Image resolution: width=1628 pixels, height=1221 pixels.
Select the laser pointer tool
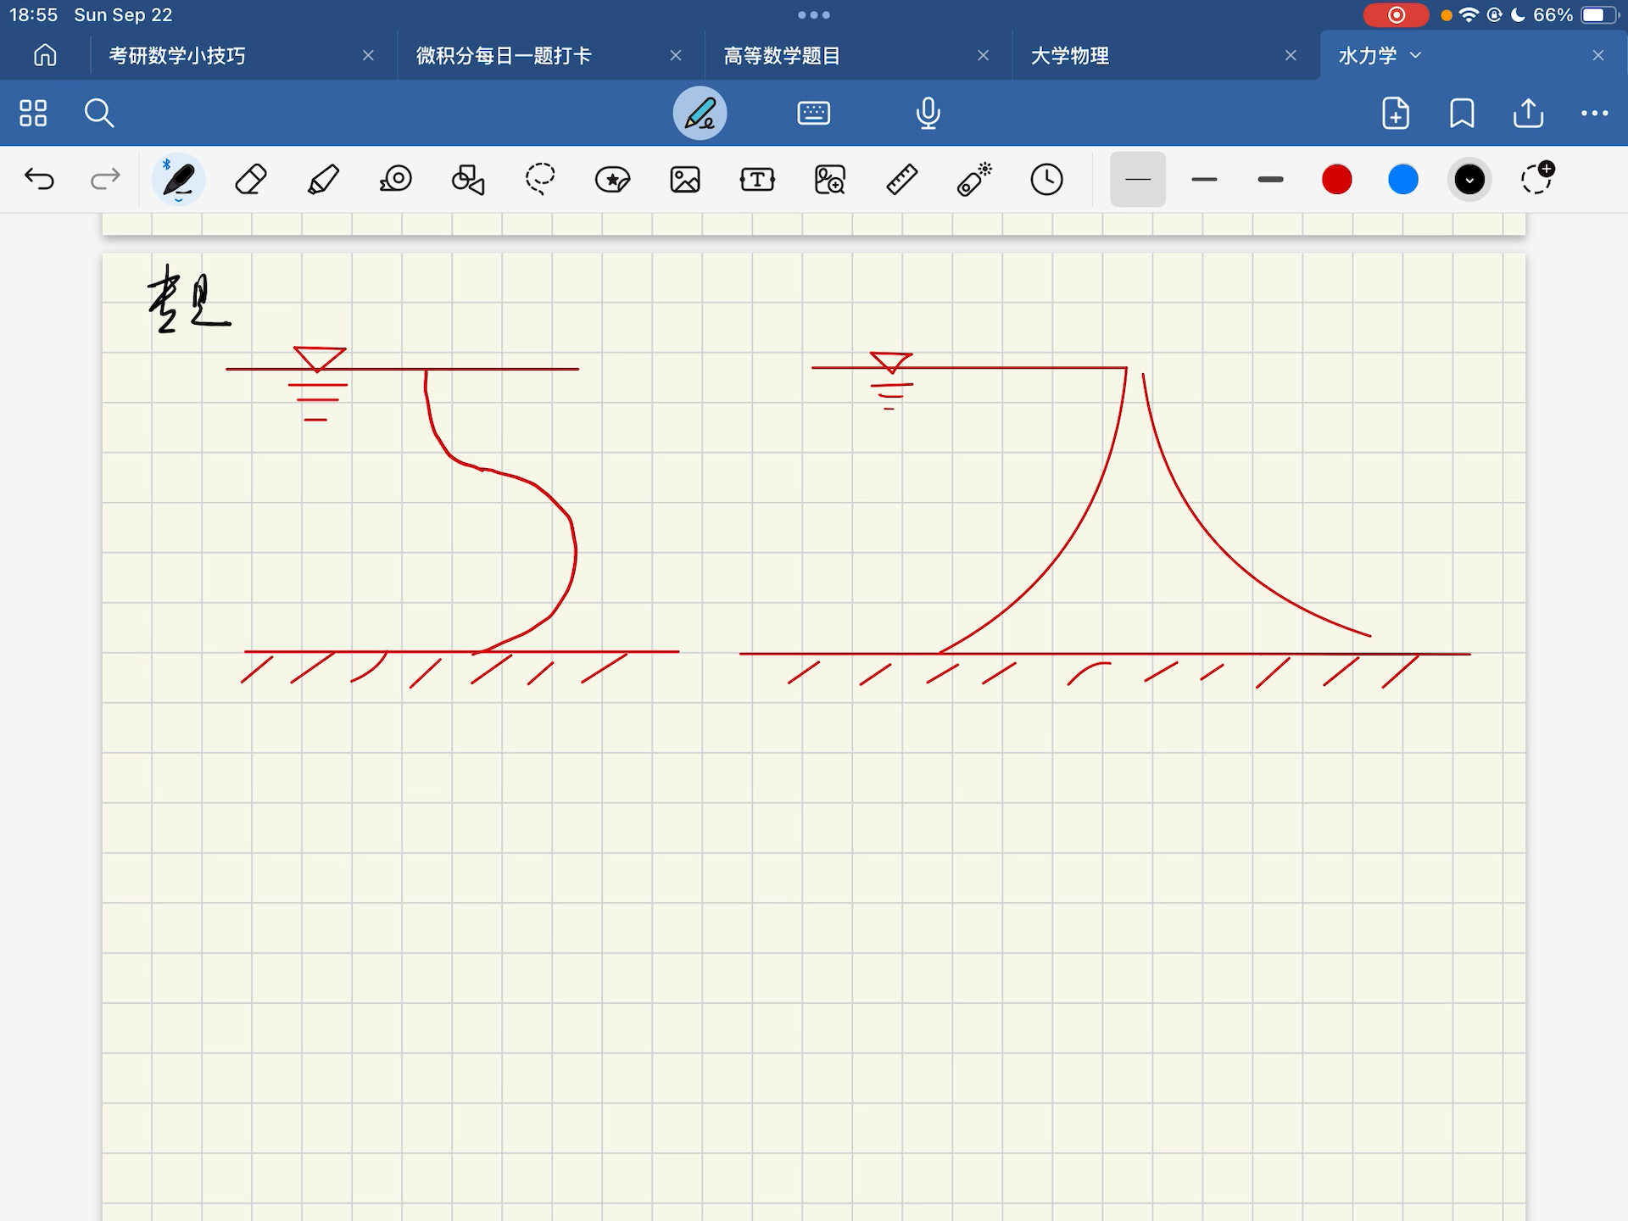pyautogui.click(x=974, y=180)
